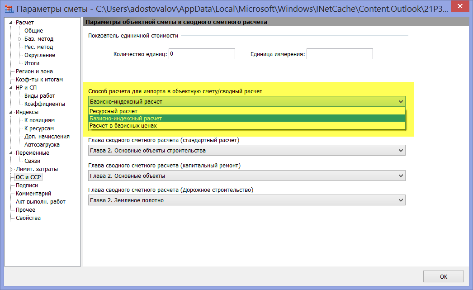
Task: Click the Количество единиц input field
Action: click(202, 54)
